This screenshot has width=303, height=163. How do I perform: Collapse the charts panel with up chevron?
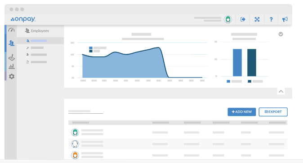click(x=281, y=91)
